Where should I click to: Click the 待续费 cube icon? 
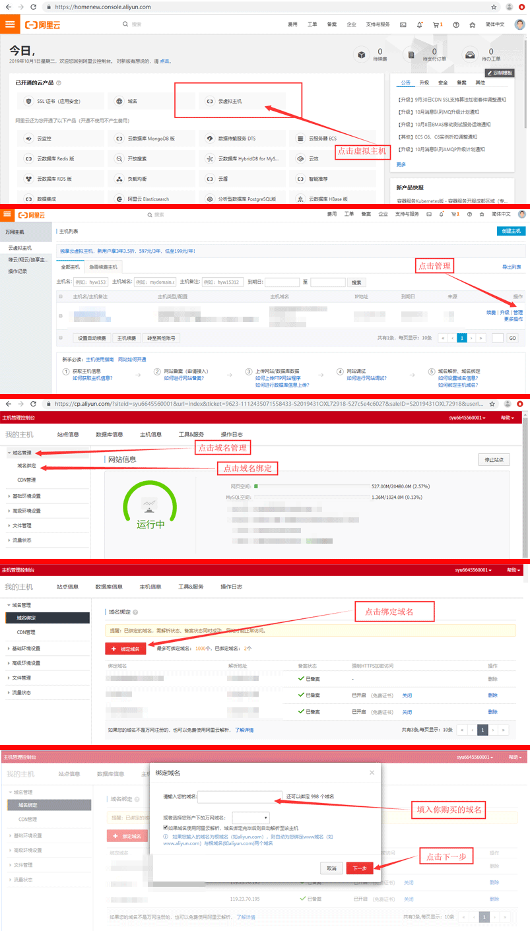coord(361,55)
